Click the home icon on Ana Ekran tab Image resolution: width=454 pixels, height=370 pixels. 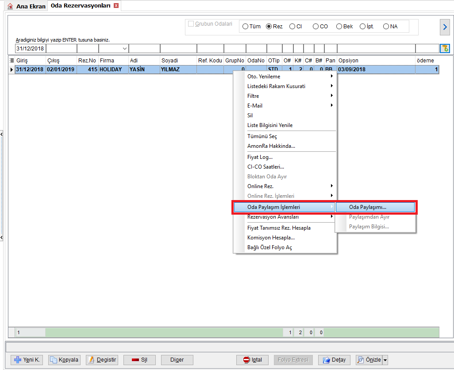10,6
